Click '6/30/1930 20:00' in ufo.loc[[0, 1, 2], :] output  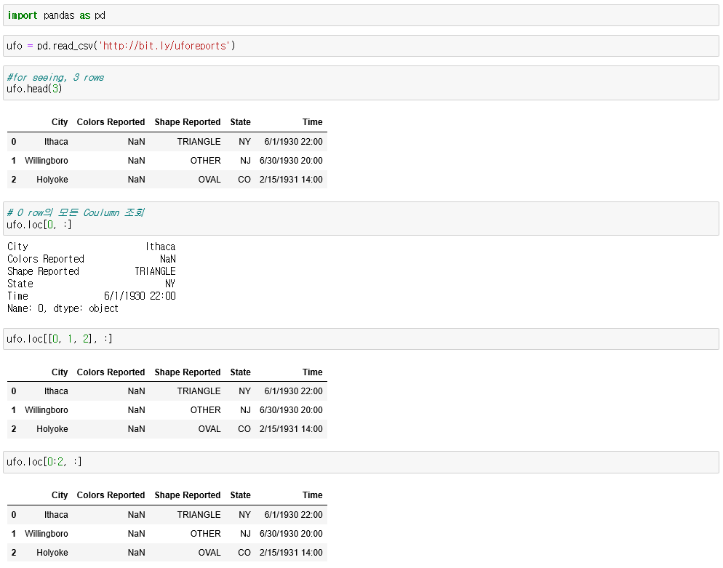point(291,410)
